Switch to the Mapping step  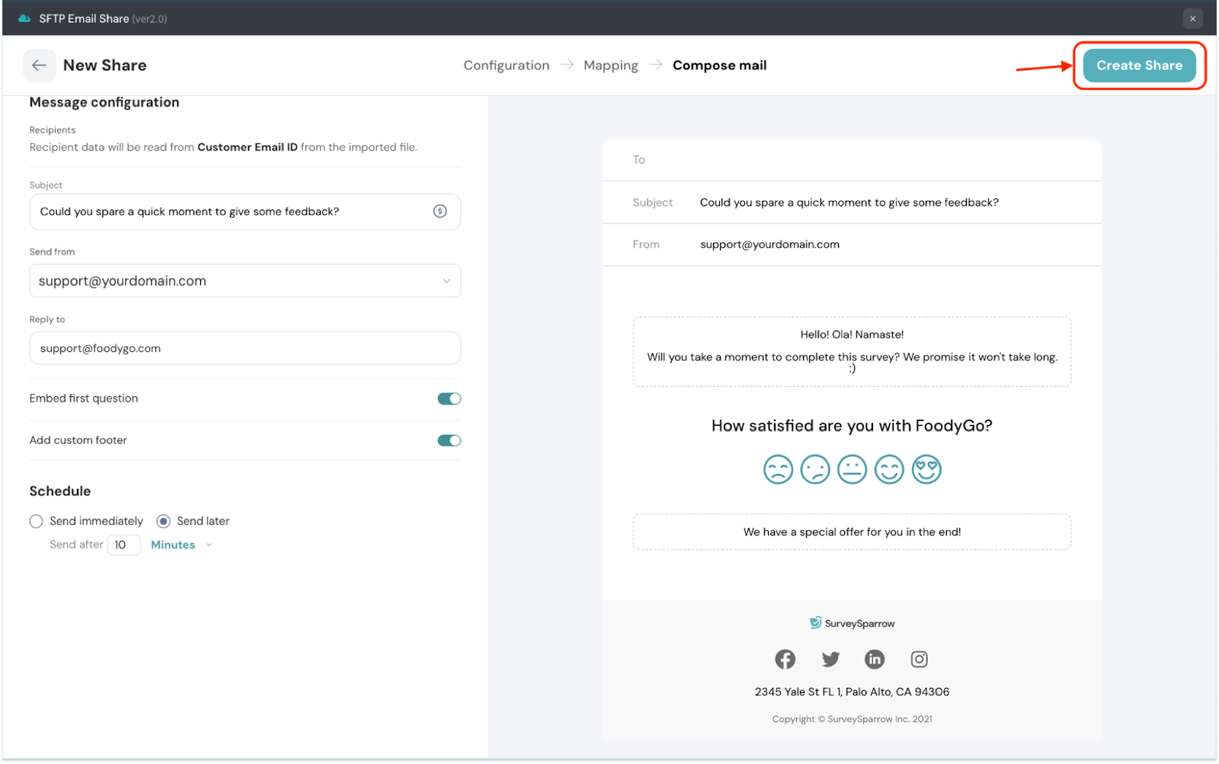pyautogui.click(x=610, y=66)
